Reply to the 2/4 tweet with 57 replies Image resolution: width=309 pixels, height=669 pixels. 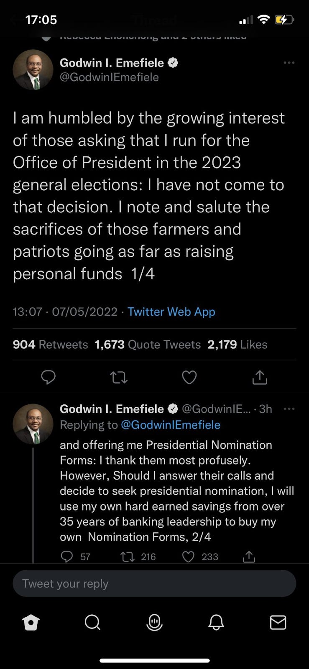[67, 557]
